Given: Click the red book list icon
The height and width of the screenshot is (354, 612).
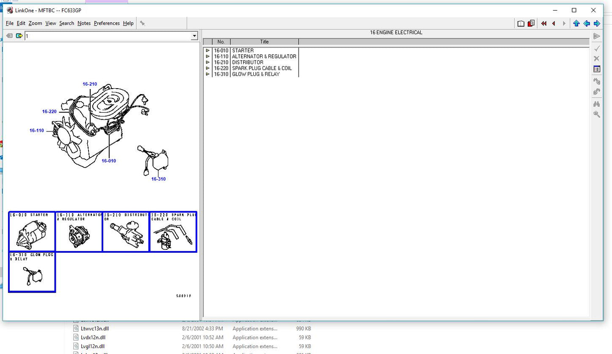Looking at the screenshot, I should (531, 23).
